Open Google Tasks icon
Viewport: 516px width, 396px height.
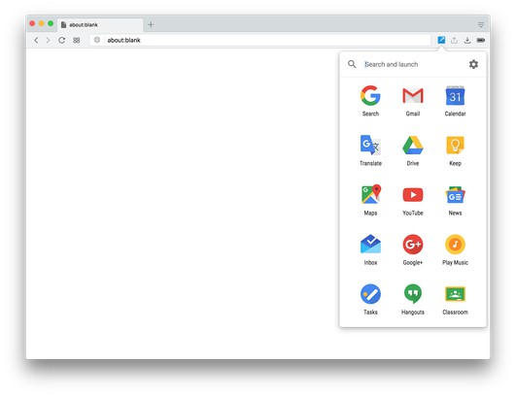[370, 294]
